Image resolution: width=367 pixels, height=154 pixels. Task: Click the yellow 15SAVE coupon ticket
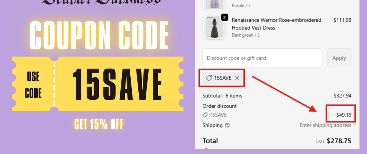[98, 84]
